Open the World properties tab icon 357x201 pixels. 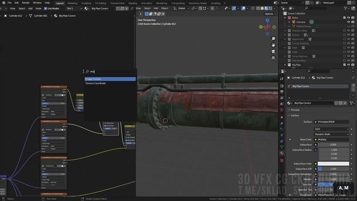coord(282,110)
